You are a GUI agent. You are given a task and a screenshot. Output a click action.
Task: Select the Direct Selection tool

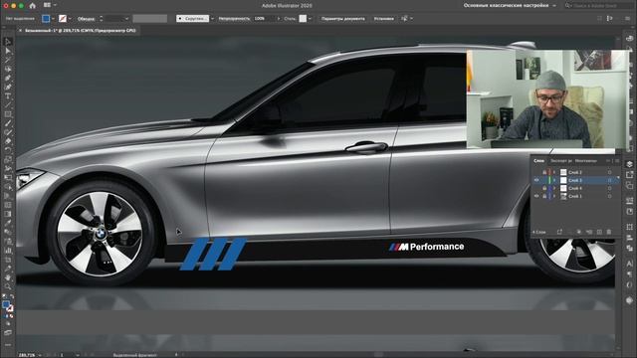pos(8,51)
